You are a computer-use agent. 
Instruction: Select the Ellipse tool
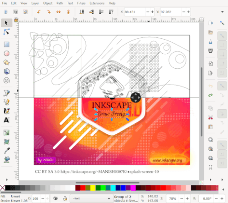coord(6,53)
